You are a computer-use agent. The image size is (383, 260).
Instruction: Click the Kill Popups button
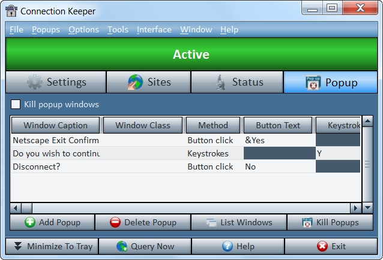(x=330, y=222)
